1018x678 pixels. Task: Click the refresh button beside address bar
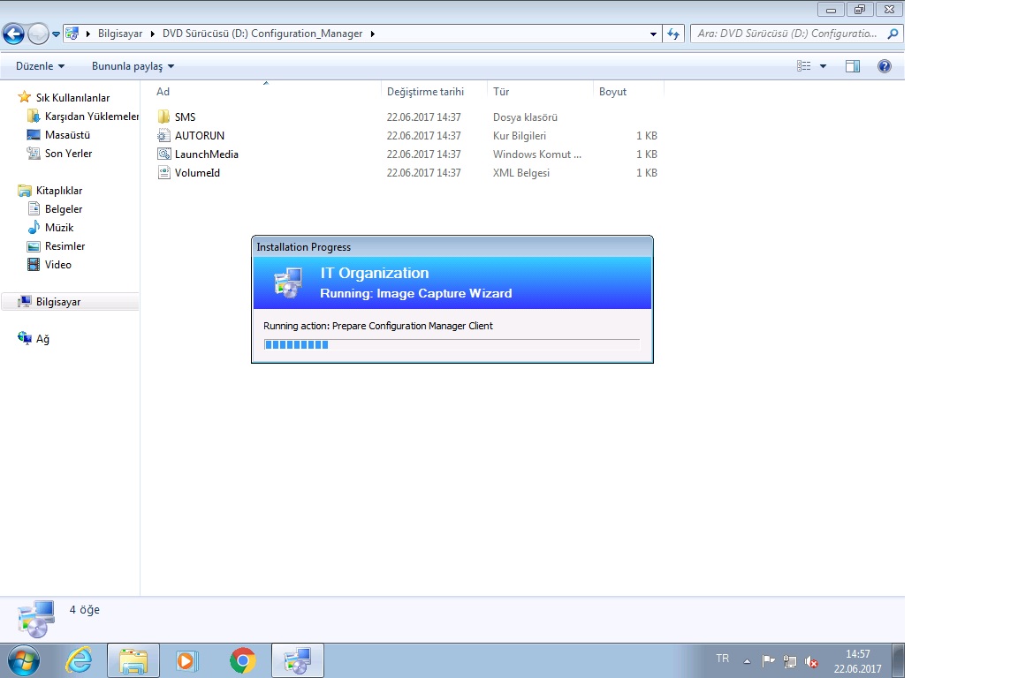pos(673,34)
